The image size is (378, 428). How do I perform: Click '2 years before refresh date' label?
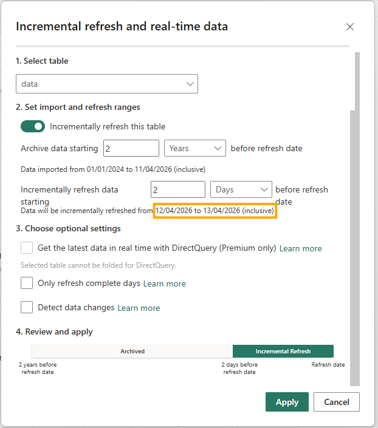pyautogui.click(x=38, y=369)
